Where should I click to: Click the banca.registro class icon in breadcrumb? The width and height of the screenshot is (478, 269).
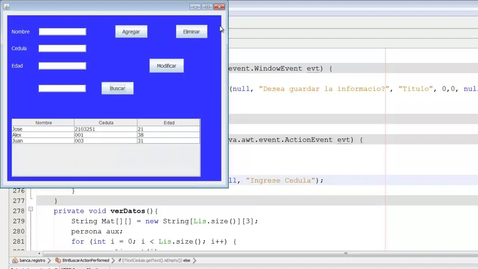(x=15, y=260)
